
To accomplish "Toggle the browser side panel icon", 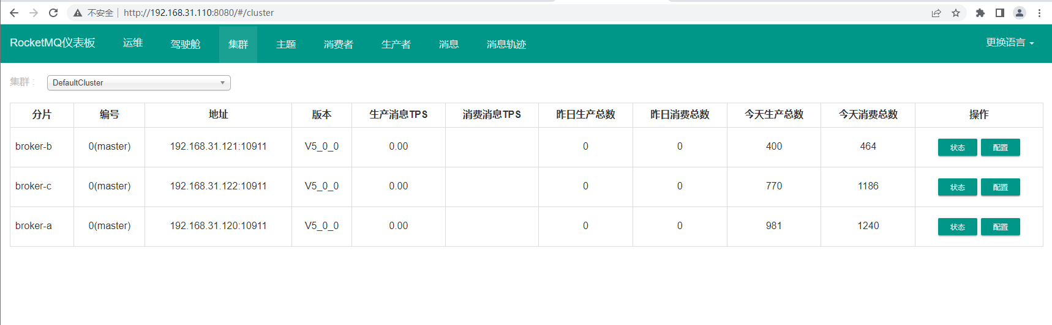I will coord(1000,13).
